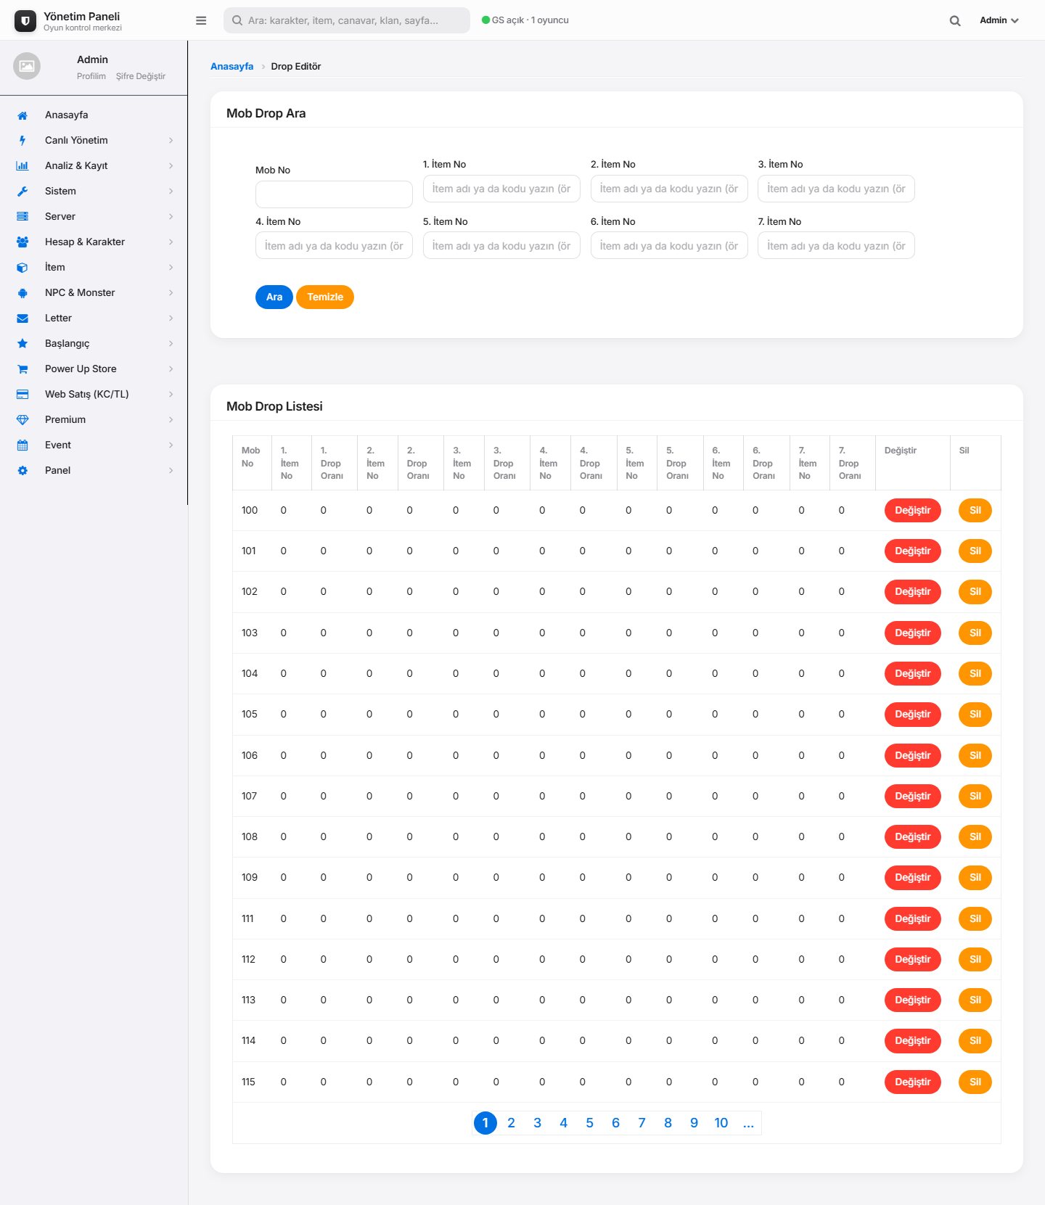The image size is (1045, 1205).
Task: Open the Profilim link
Action: tap(91, 76)
